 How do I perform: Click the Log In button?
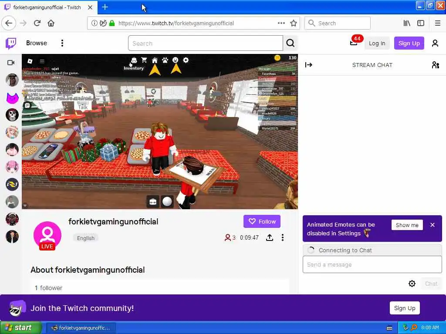pos(377,43)
